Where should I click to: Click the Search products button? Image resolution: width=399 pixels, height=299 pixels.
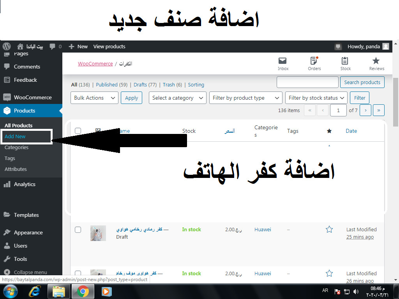tap(362, 82)
